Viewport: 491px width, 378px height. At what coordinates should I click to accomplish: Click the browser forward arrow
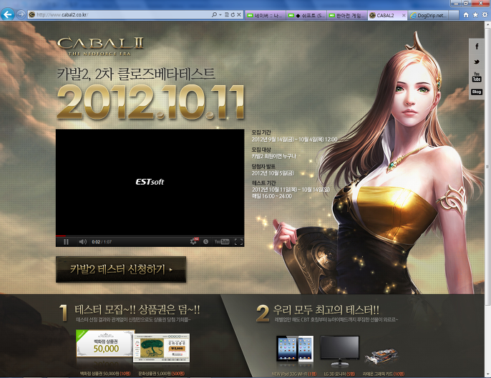(x=21, y=15)
